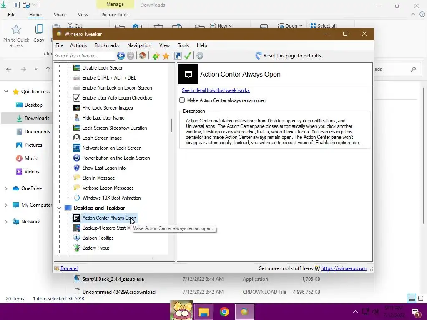Click the Sign-in Message bubble icon
Screen dimensions: 427x320
pyautogui.click(x=77, y=177)
